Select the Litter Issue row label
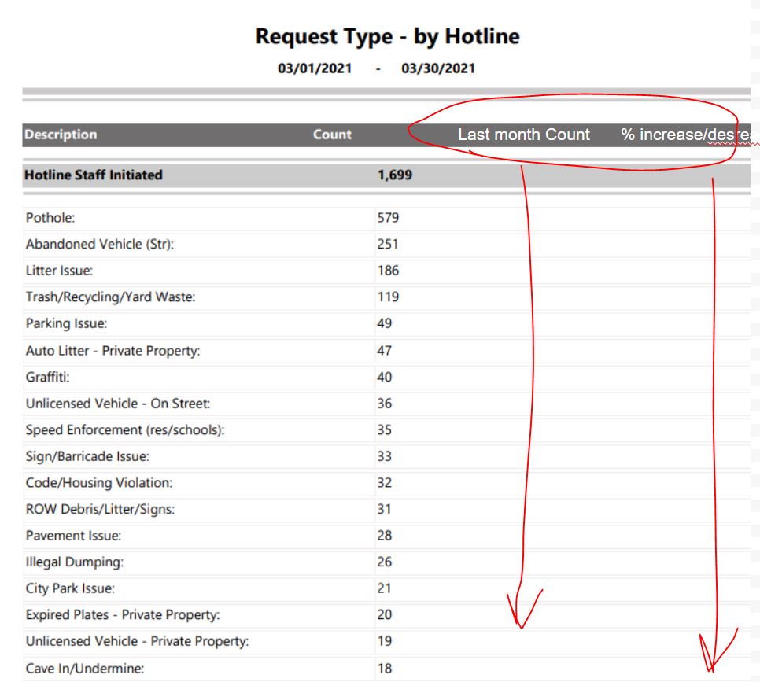 pyautogui.click(x=59, y=271)
